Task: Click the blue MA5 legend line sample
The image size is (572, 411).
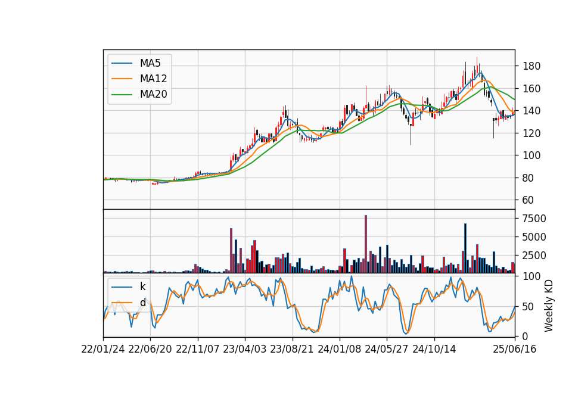Action: pos(122,64)
